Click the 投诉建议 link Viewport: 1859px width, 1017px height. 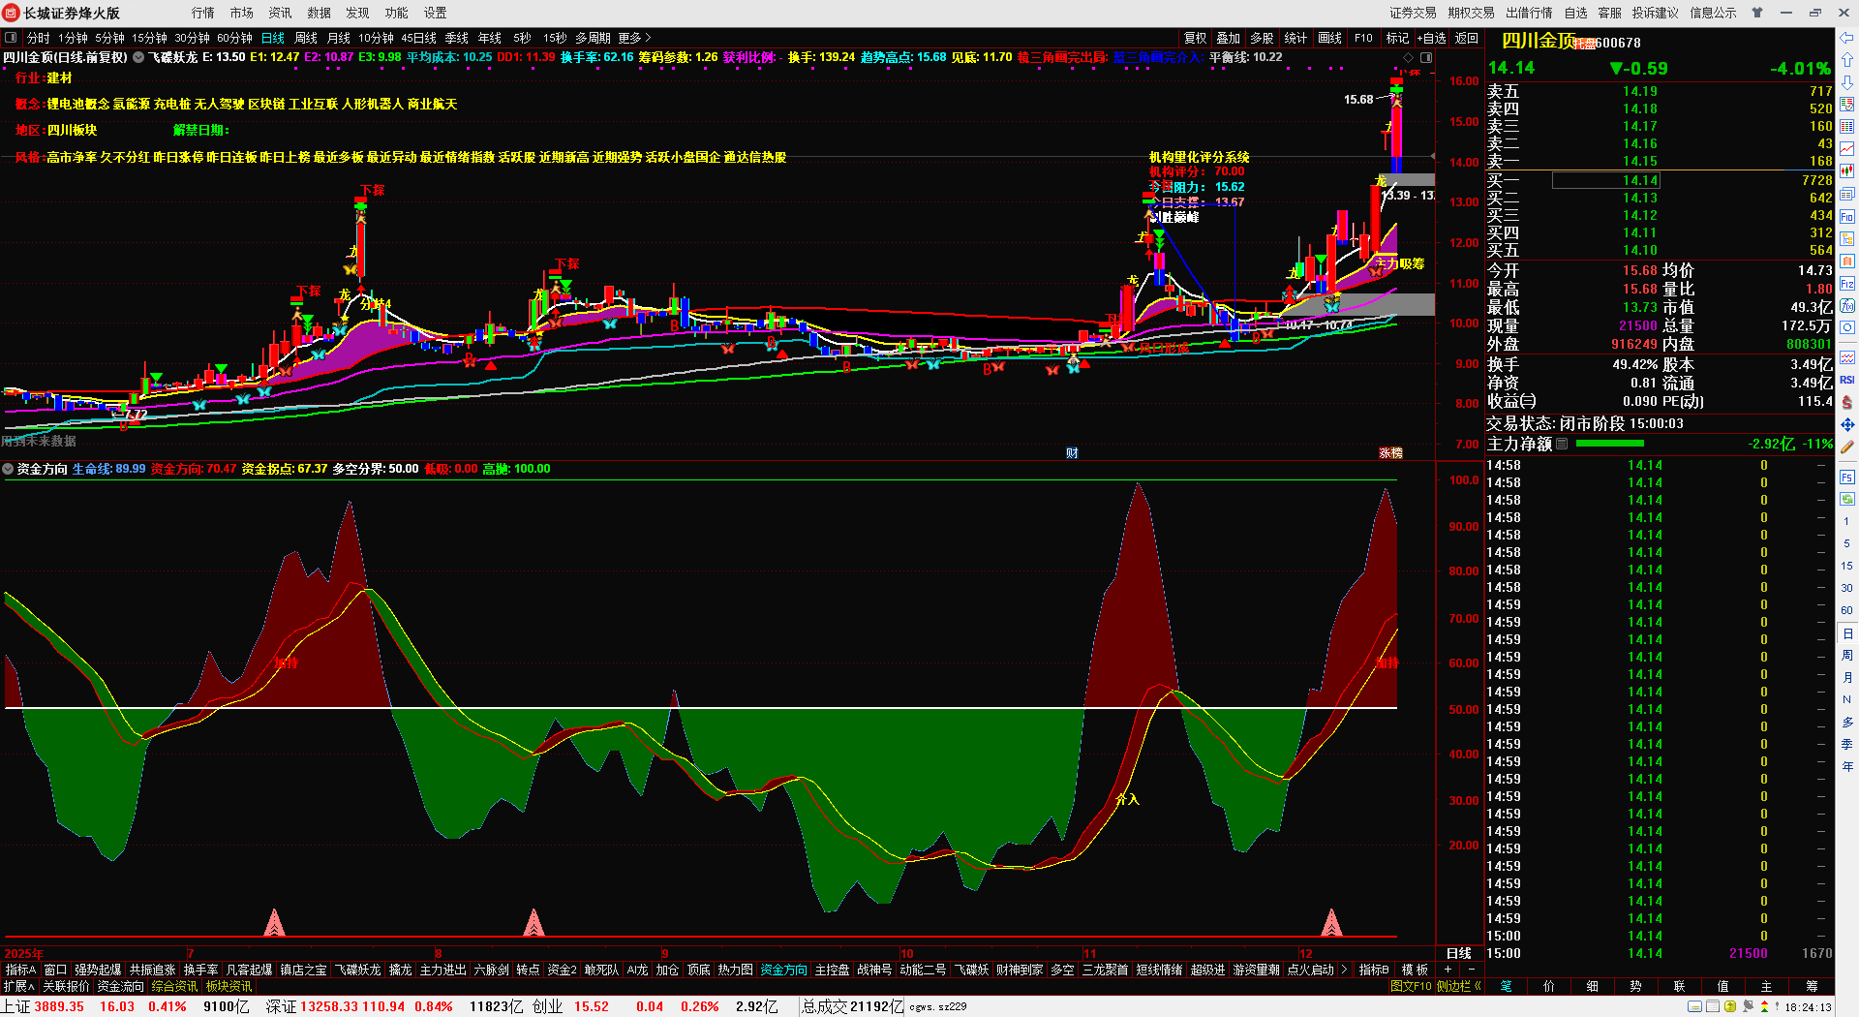(x=1655, y=13)
